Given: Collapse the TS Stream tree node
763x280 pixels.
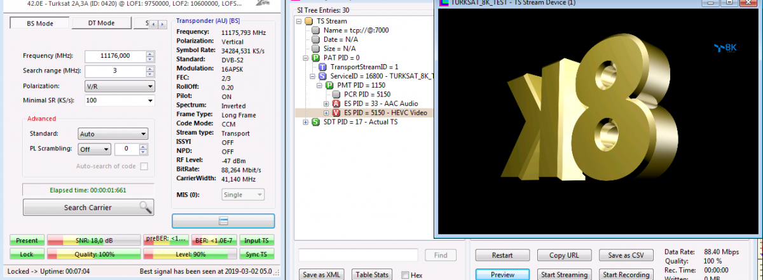Looking at the screenshot, I should [299, 21].
